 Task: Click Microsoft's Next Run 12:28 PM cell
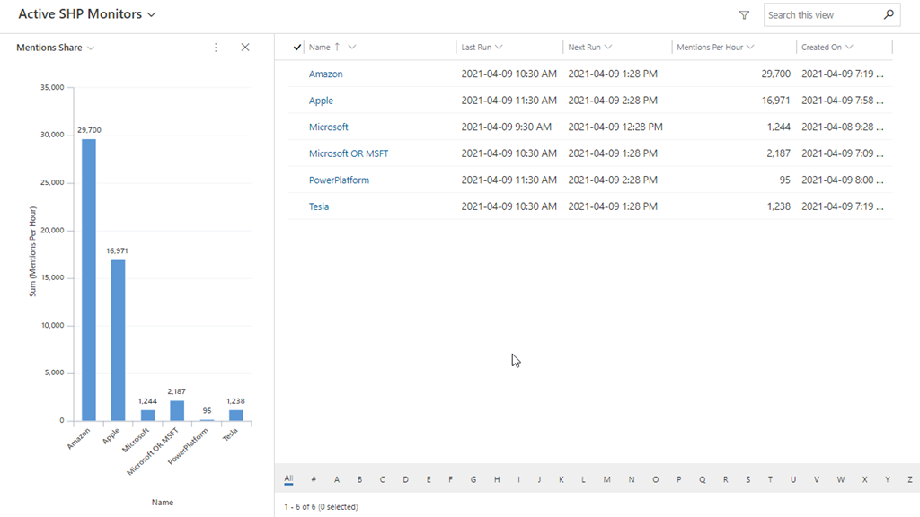(615, 127)
